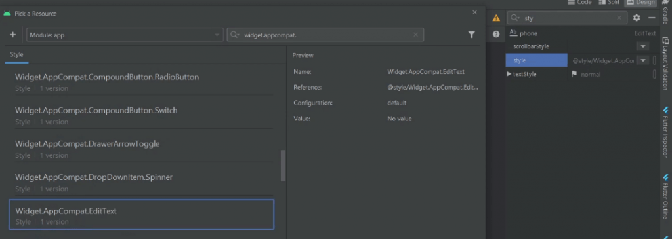Toggle the normal textStyle flag

(x=574, y=75)
